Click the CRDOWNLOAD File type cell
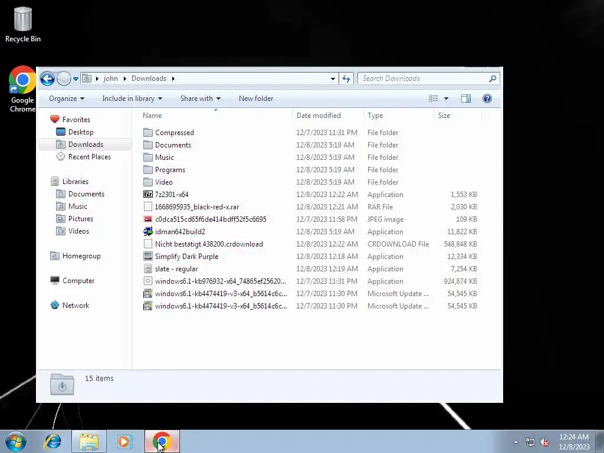This screenshot has width=604, height=453. (x=398, y=244)
